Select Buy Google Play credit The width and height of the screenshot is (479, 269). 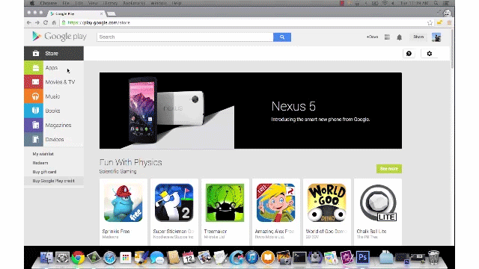[54, 181]
